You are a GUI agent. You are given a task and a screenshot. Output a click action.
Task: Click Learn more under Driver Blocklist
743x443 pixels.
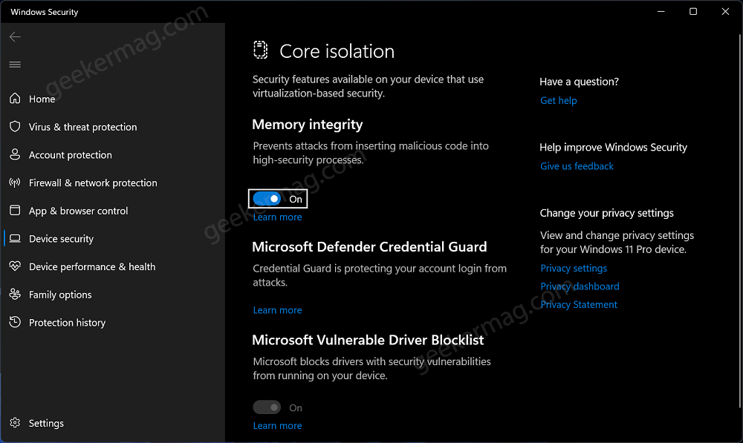point(277,425)
